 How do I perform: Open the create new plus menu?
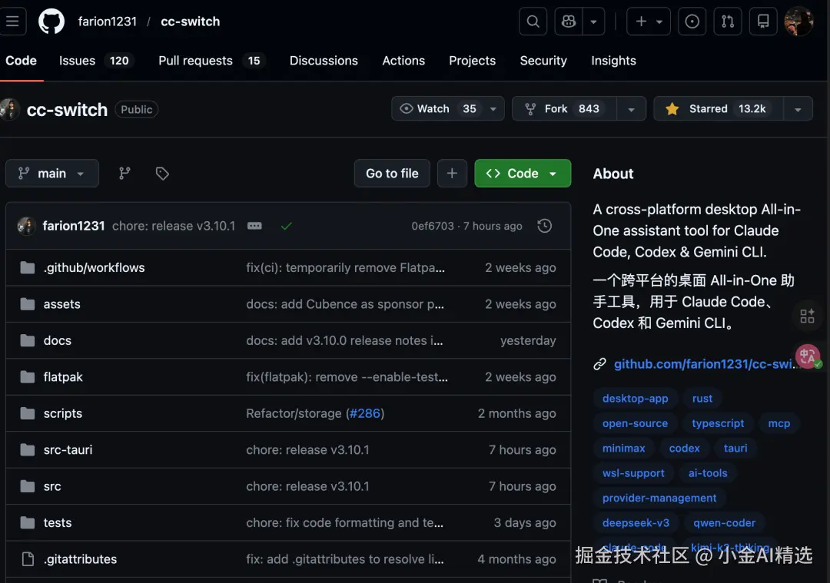click(x=649, y=22)
